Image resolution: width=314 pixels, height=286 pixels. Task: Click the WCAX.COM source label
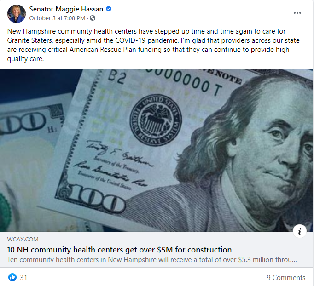[23, 240]
